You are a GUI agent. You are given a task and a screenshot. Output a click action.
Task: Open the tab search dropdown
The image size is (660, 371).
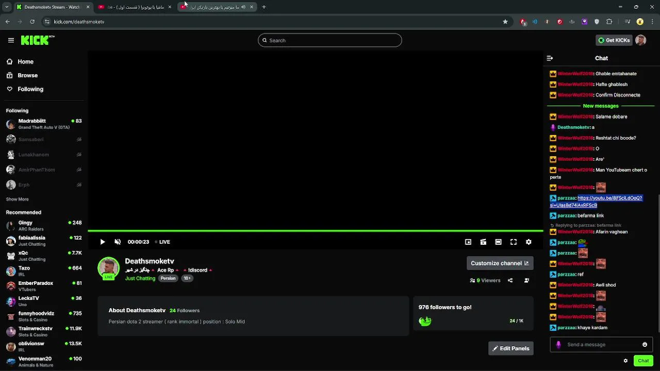(x=7, y=7)
